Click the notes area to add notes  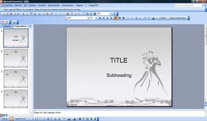click(x=119, y=113)
